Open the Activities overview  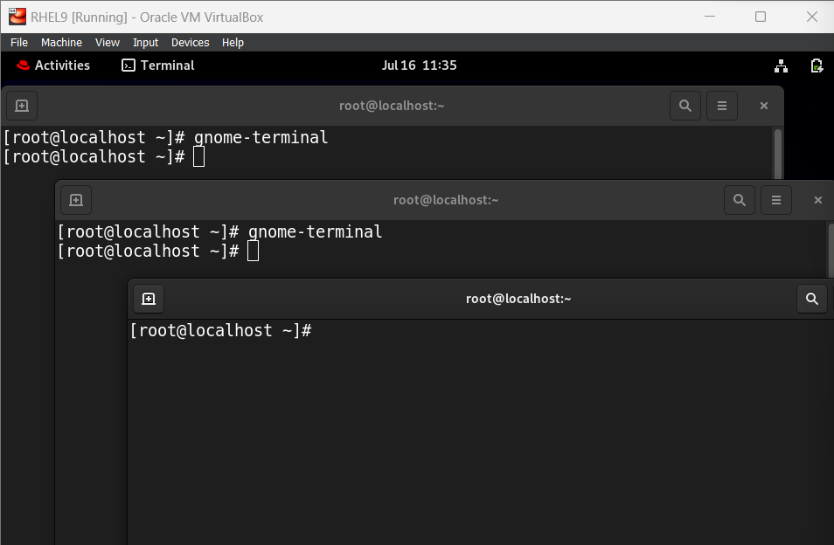tap(54, 66)
